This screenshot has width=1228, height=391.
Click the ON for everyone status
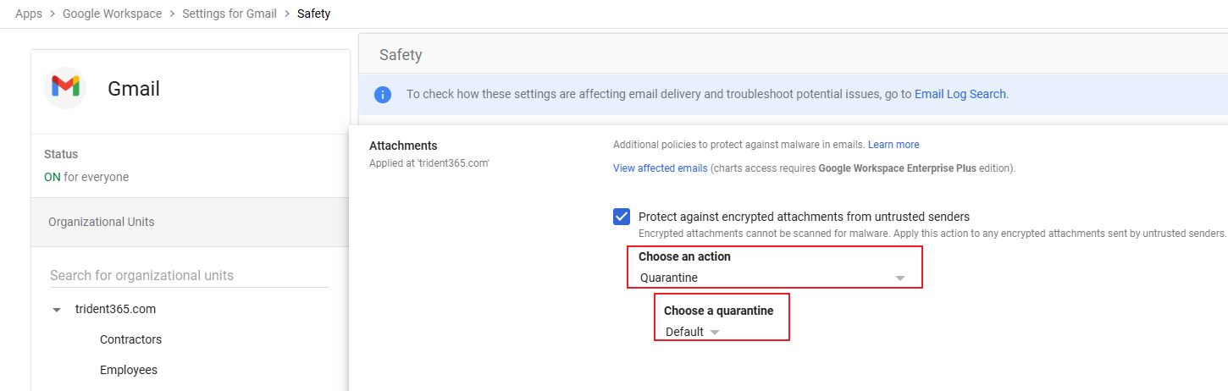click(x=86, y=177)
